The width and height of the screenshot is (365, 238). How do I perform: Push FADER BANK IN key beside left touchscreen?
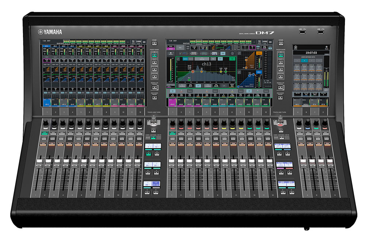point(154,55)
